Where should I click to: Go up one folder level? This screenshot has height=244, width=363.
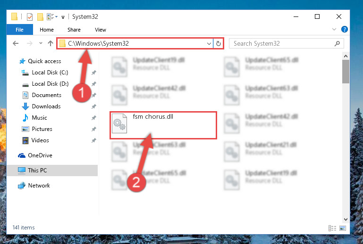click(x=51, y=43)
